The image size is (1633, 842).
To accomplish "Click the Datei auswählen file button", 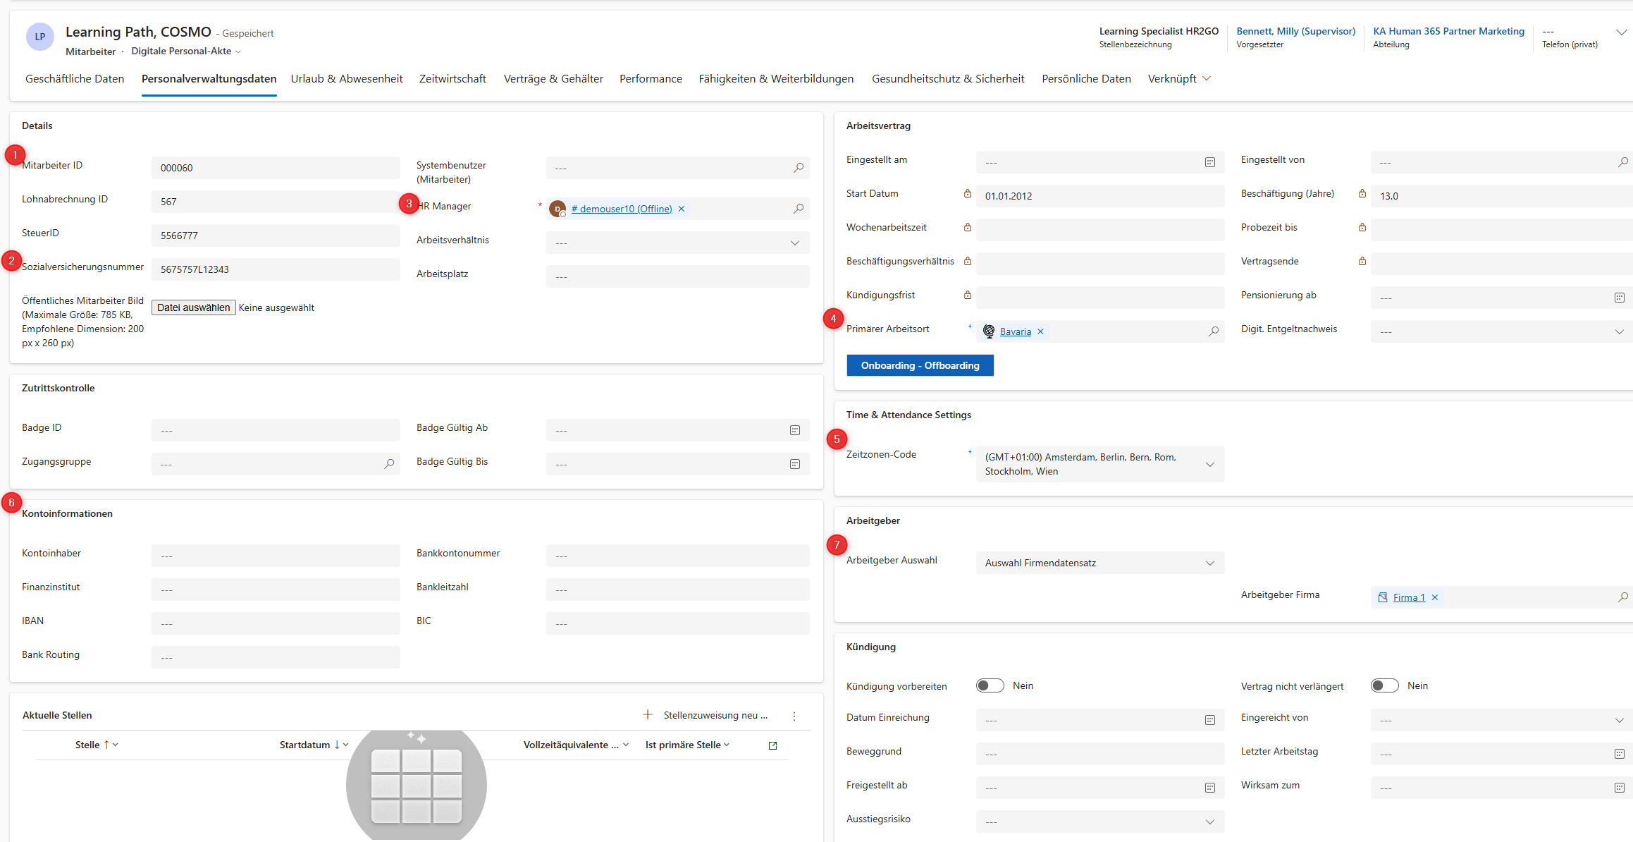I will point(193,307).
